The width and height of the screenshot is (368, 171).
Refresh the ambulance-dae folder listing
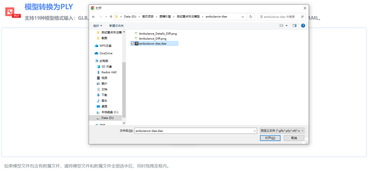[x=251, y=17]
